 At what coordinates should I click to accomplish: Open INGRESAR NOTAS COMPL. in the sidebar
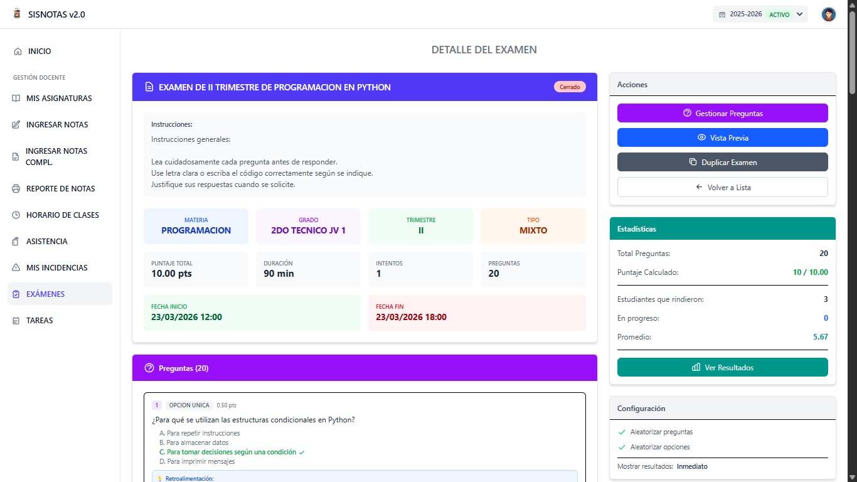coord(60,157)
